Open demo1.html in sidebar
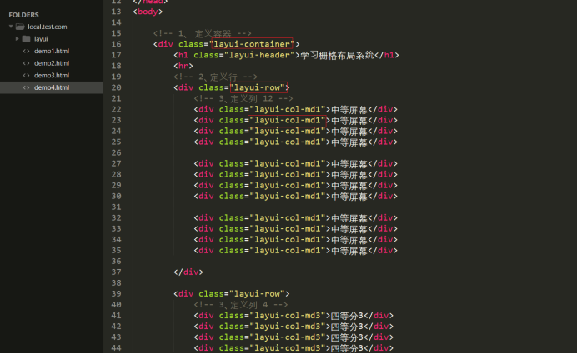Screen dimensions: 577x354 click(x=52, y=51)
